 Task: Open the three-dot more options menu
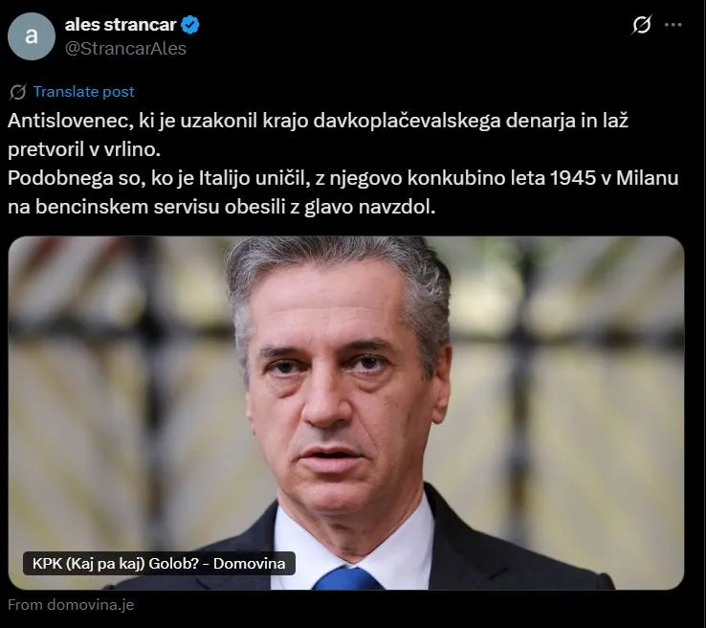tap(673, 25)
